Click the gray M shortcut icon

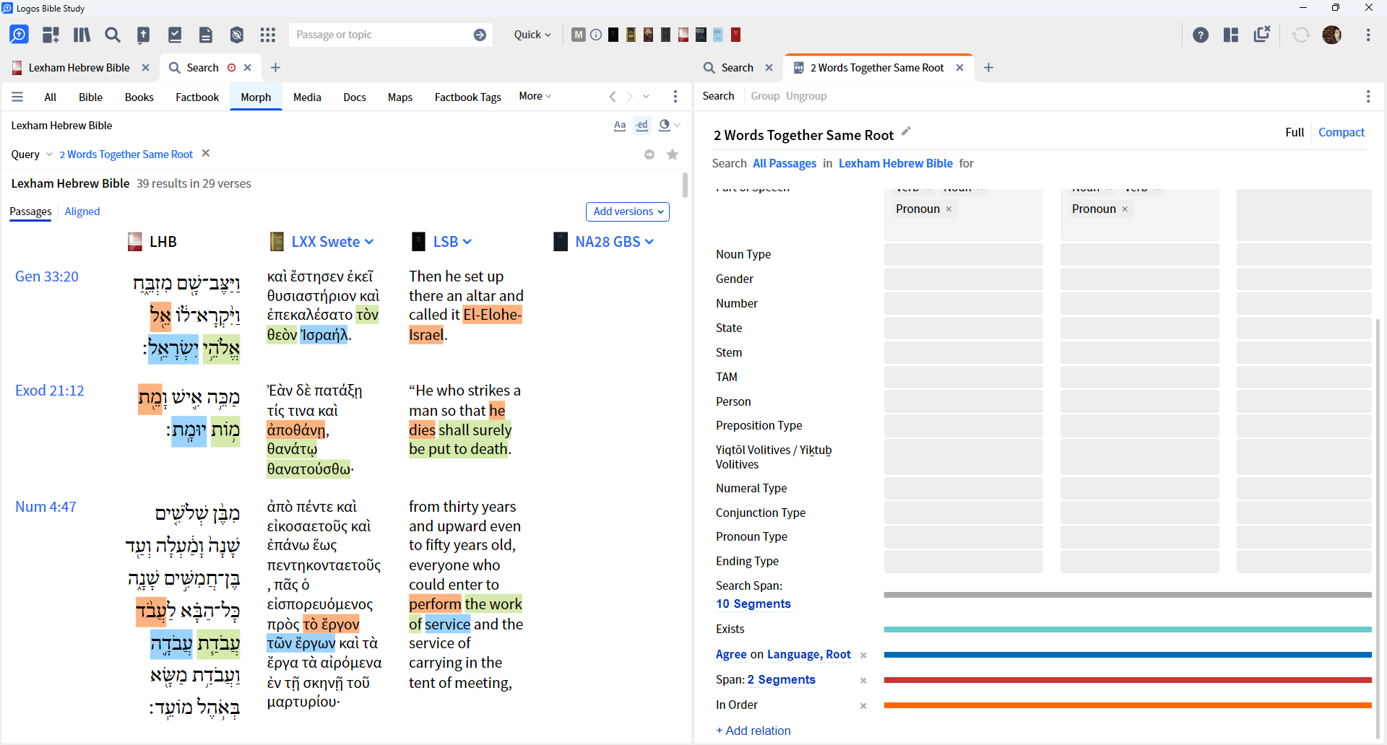point(579,35)
